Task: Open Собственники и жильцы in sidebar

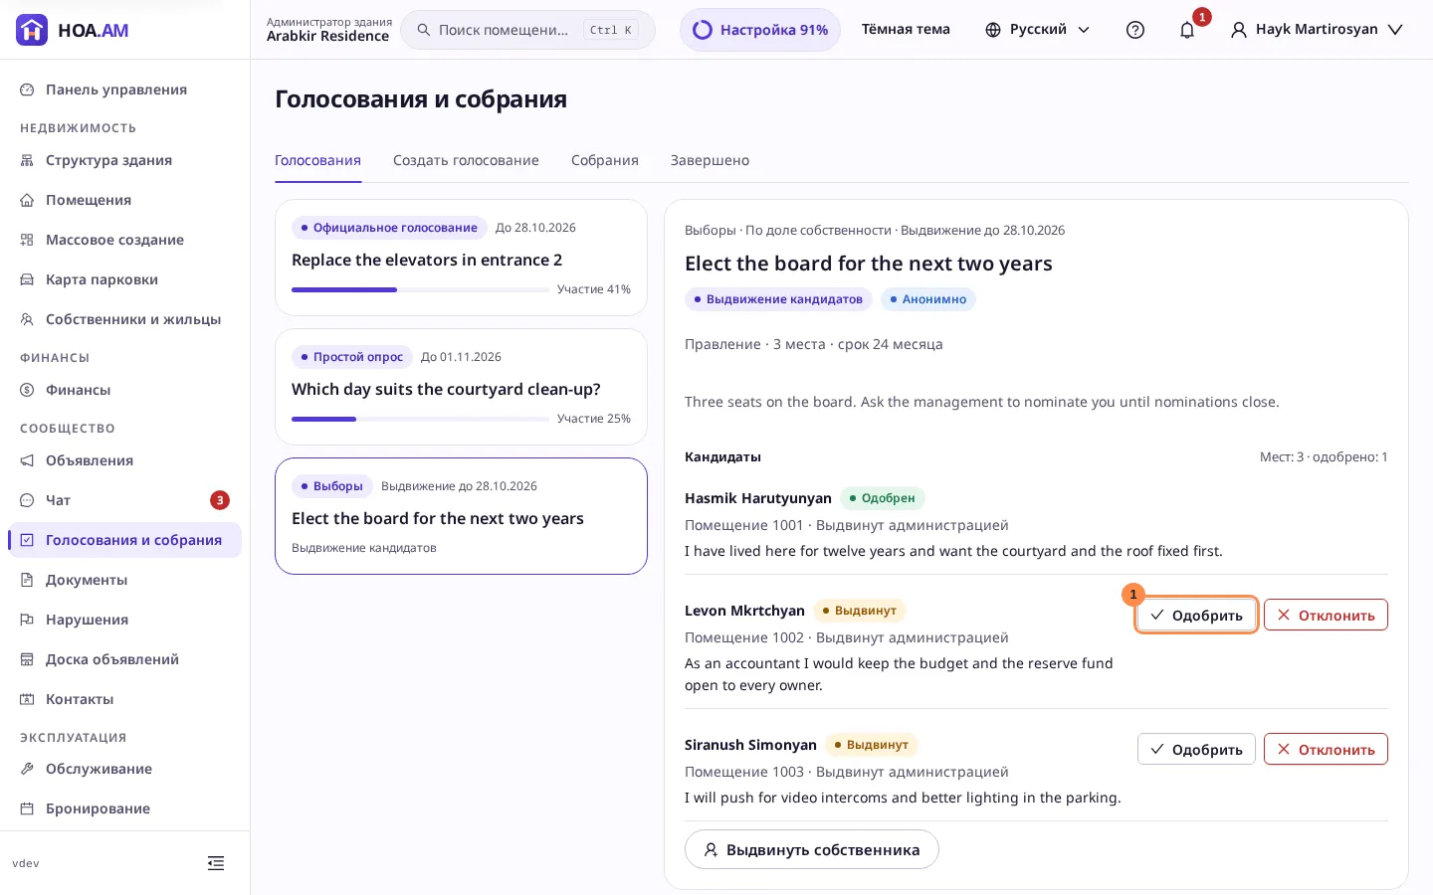Action: [124, 319]
